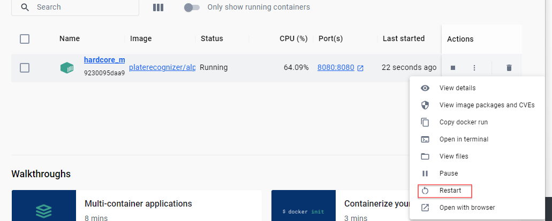Click the shield icon for image CVEs

coord(425,105)
